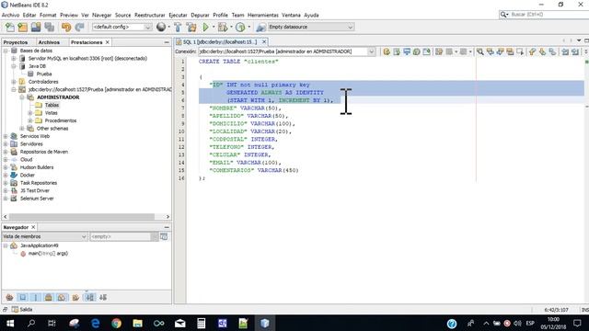
Task: Expand the Controladores node
Action: pyautogui.click(x=14, y=82)
